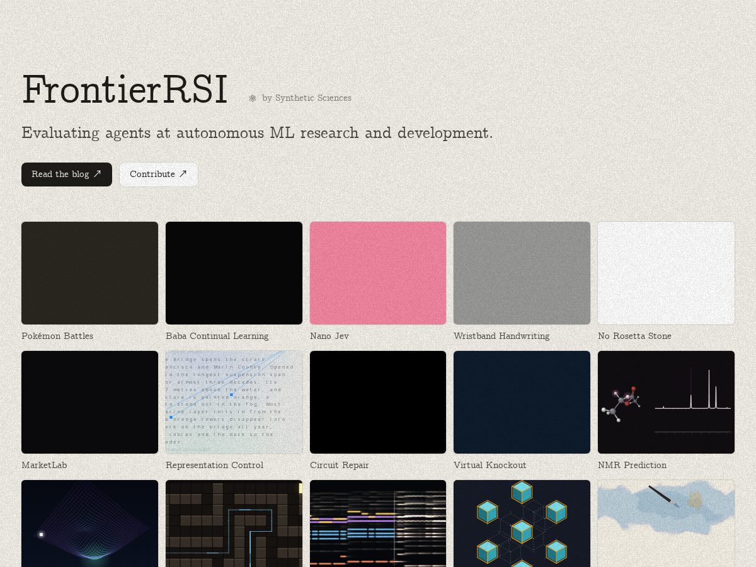Screen dimensions: 756x567
Task: Open the Circuit Repair thumbnail
Action: (x=378, y=402)
